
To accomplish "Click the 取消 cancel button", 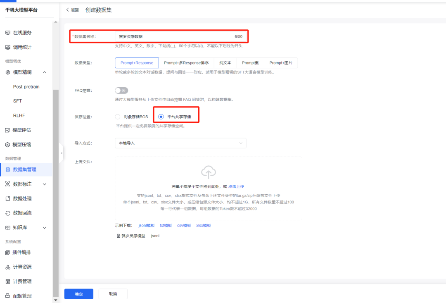I will coord(113,294).
